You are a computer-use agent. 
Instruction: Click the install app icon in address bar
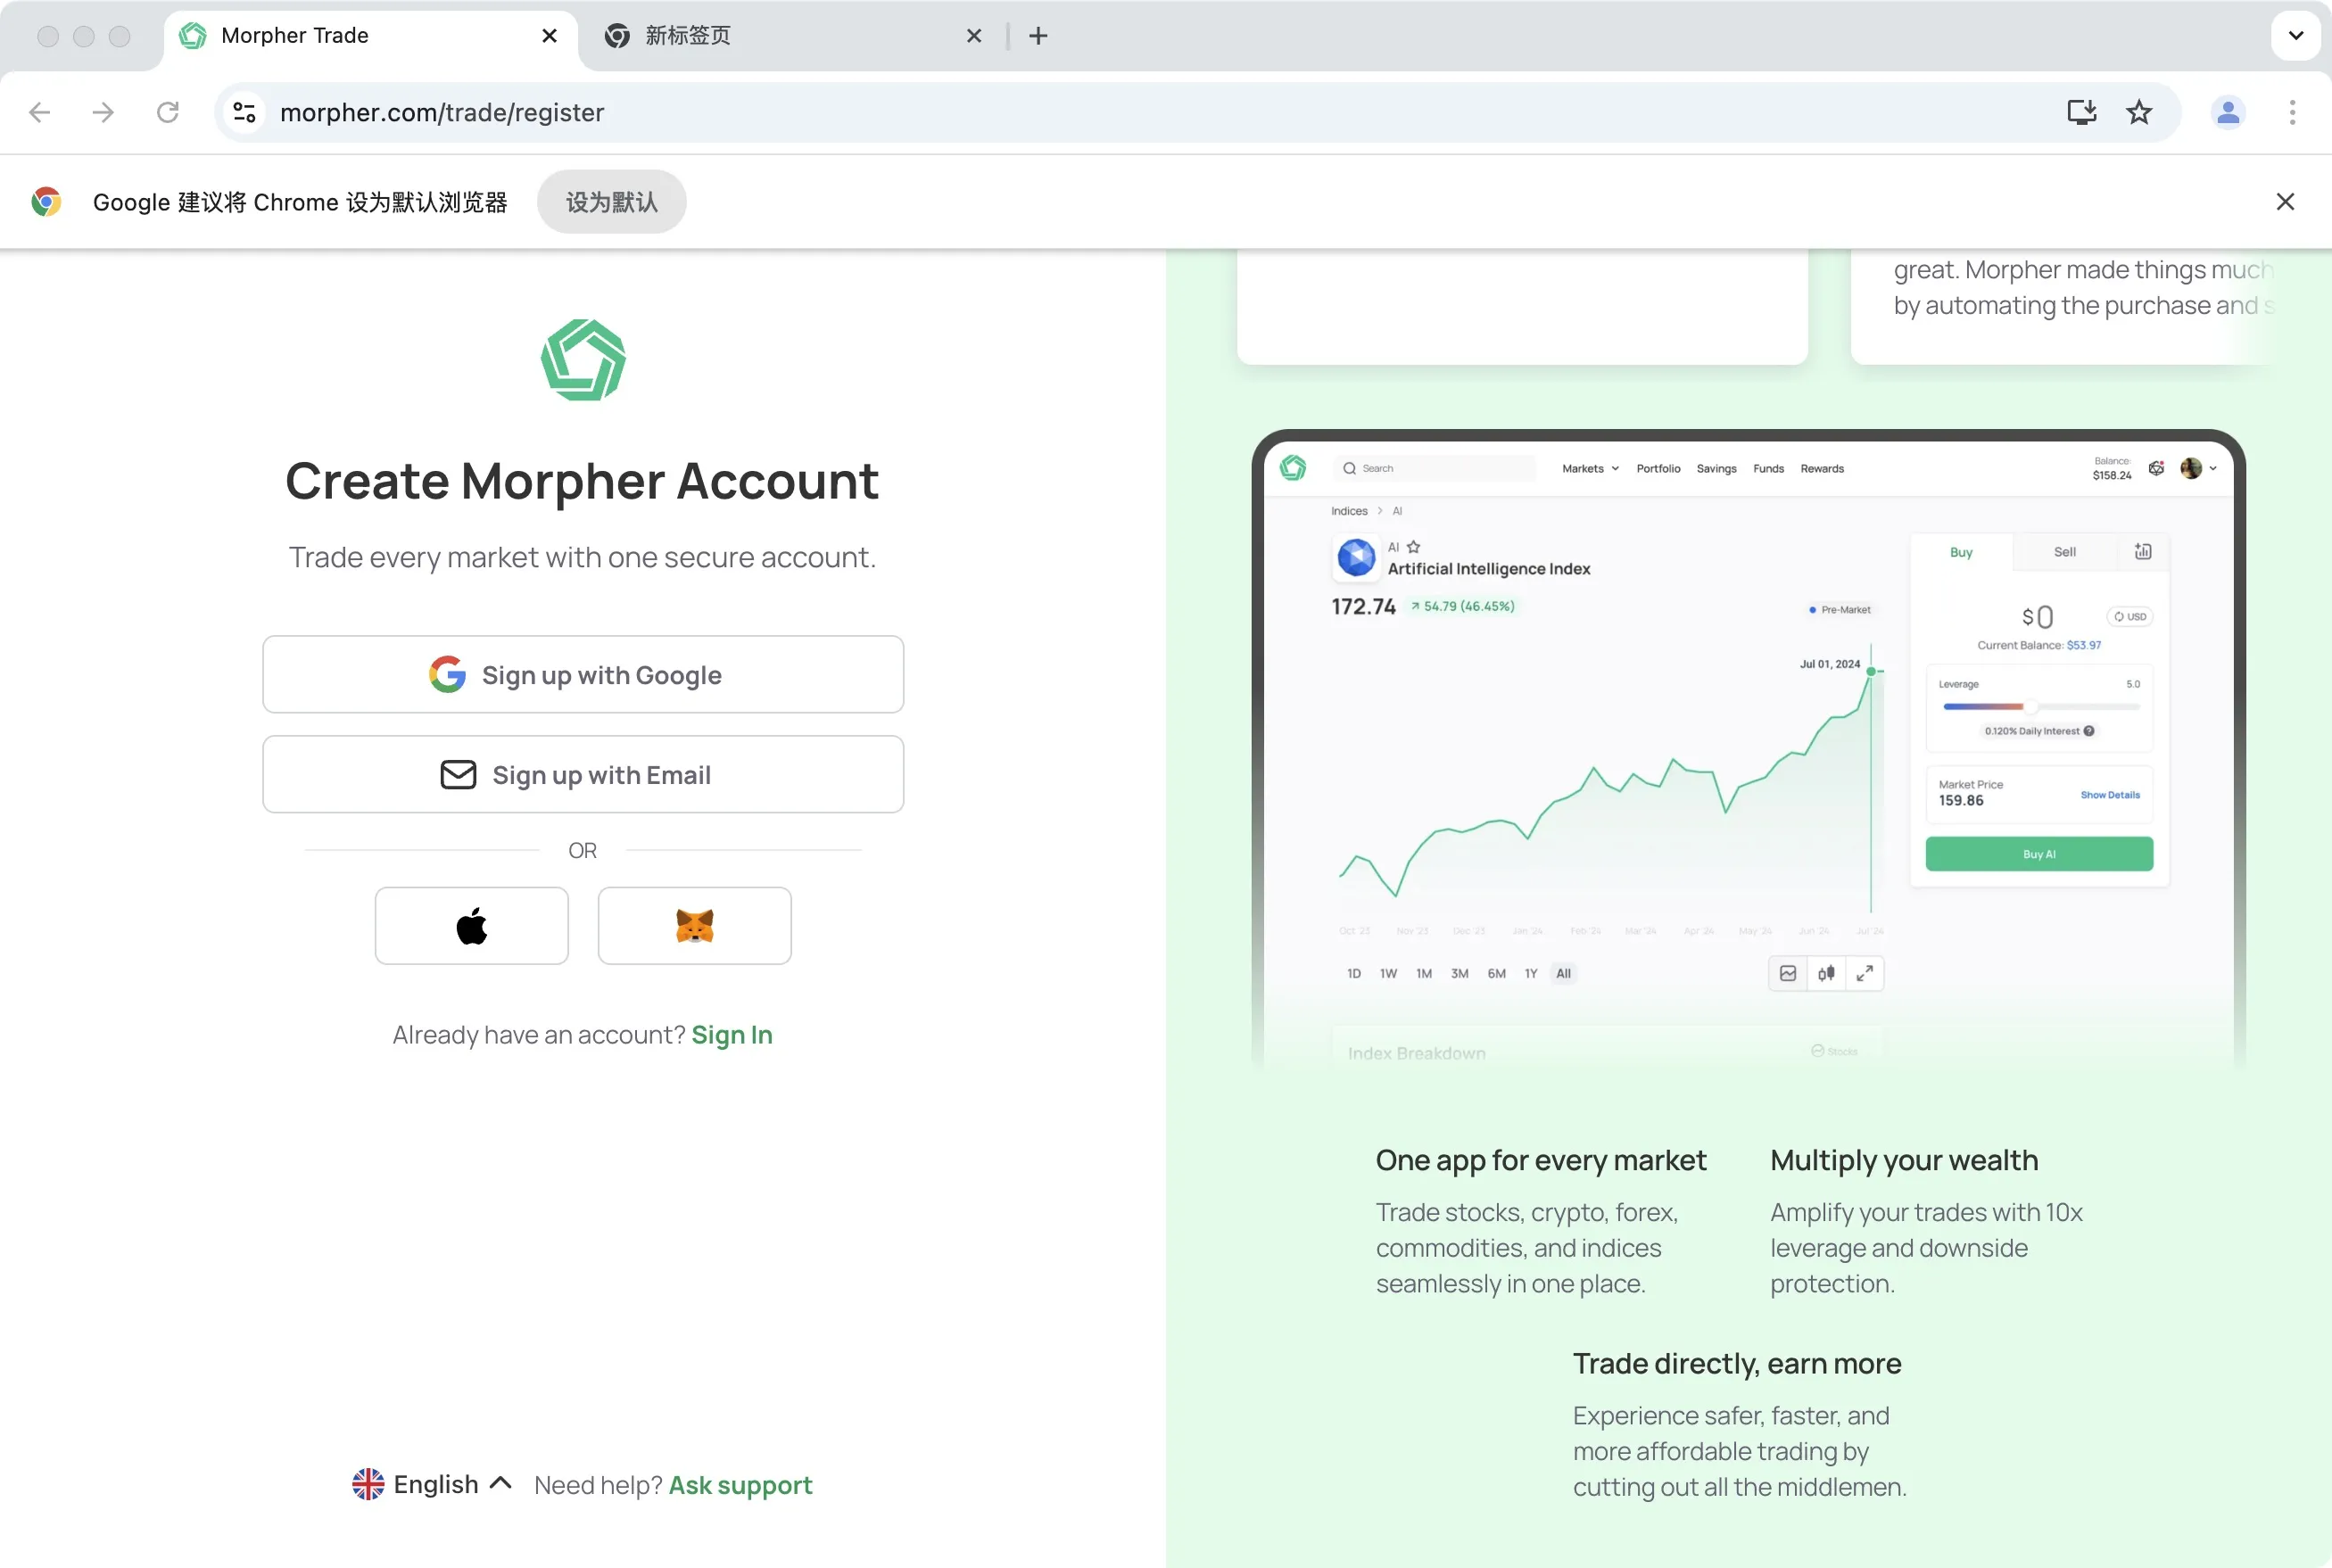2082,112
